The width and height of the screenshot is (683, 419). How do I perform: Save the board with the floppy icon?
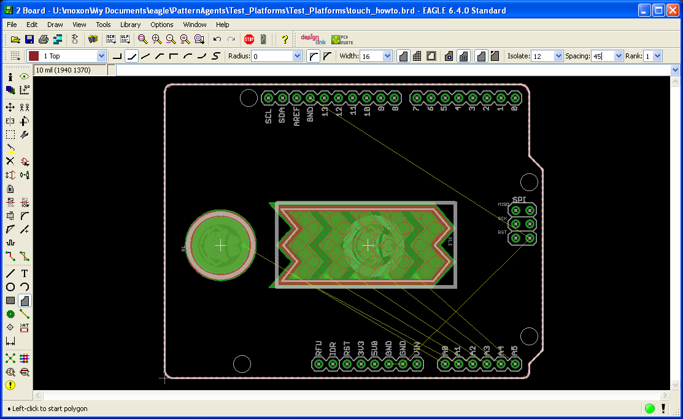click(29, 40)
